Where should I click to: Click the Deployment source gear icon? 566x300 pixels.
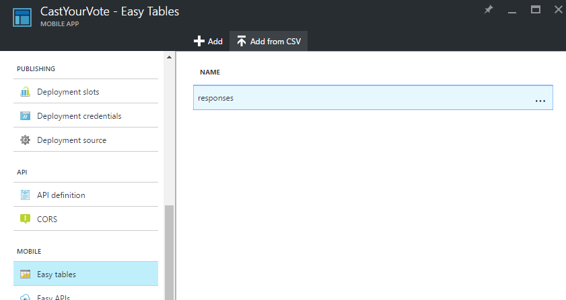point(25,140)
